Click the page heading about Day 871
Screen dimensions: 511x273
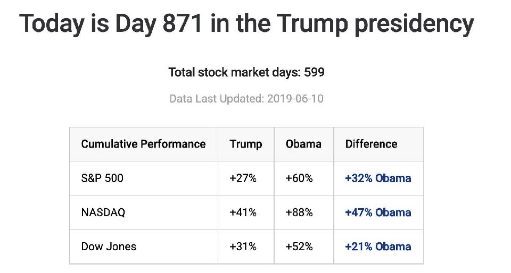pos(246,24)
